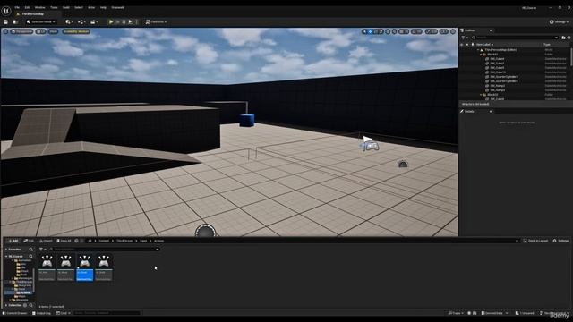Select the highlighted Input Action asset thumbnail
573x322 pixels.
pyautogui.click(x=85, y=267)
